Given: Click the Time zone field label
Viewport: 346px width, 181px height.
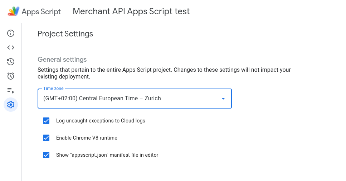Looking at the screenshot, I should coord(53,89).
